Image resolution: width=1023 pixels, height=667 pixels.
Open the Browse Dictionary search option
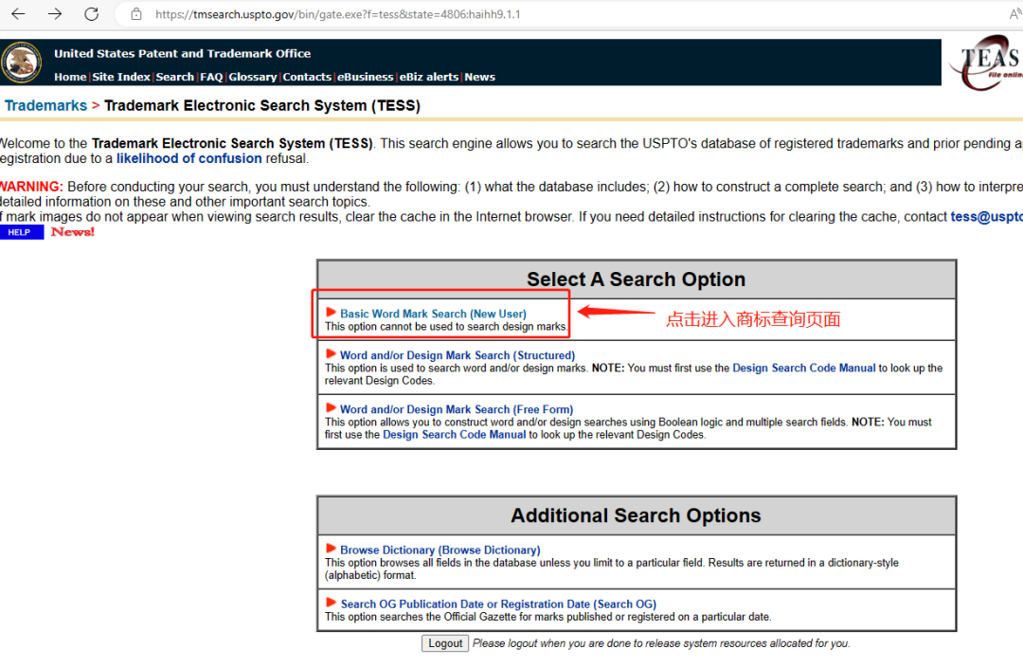440,550
